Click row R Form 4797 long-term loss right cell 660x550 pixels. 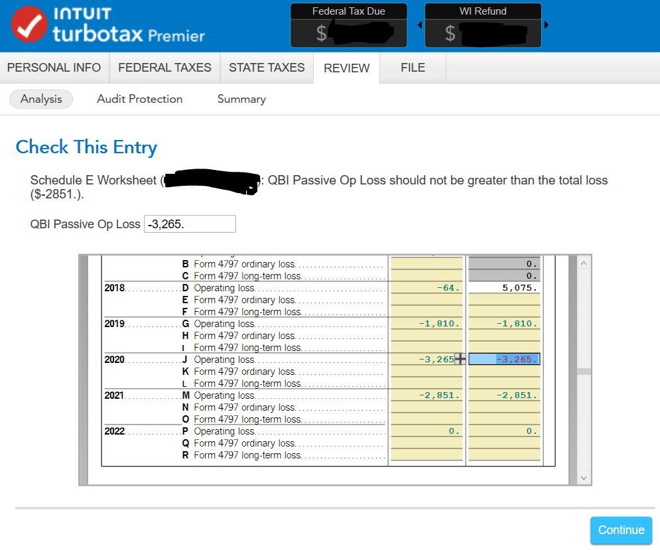[504, 455]
